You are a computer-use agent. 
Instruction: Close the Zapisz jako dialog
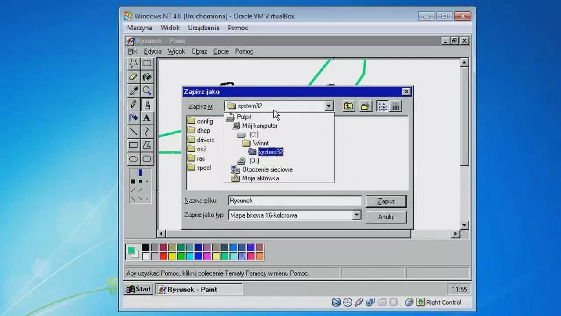pos(406,91)
